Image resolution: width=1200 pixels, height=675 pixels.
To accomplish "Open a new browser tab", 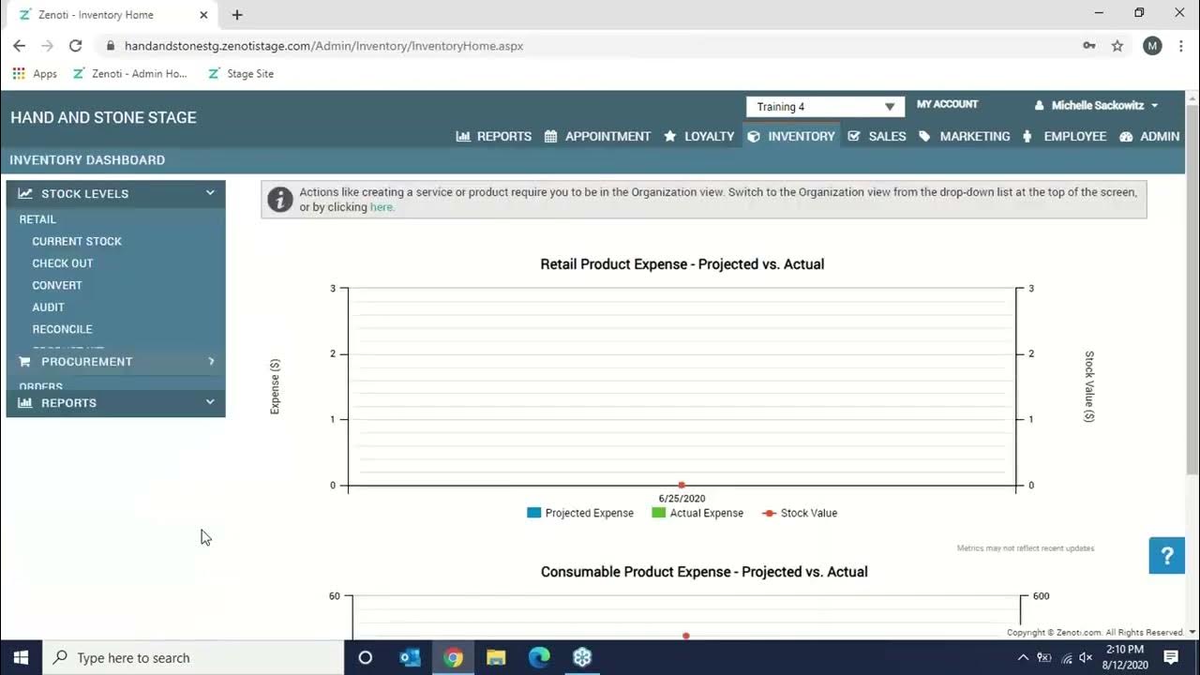I will point(237,14).
